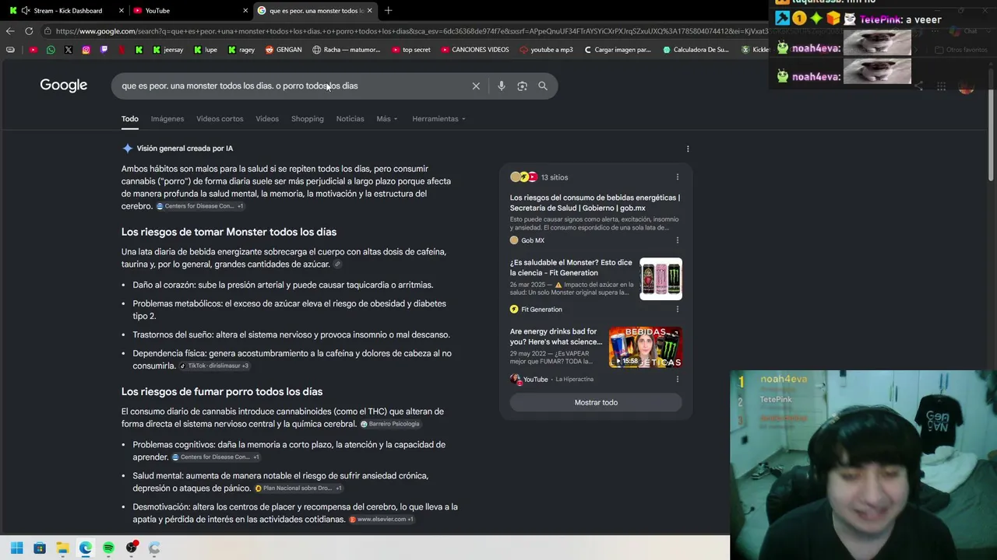The width and height of the screenshot is (997, 560).
Task: Switch to Microsoft Edge on the taskbar
Action: (x=86, y=548)
